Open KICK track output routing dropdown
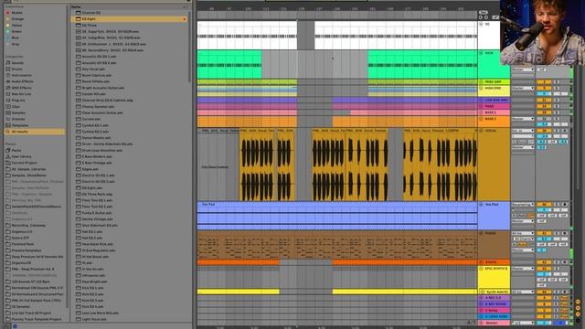This screenshot has width=585, height=329. 523,69
